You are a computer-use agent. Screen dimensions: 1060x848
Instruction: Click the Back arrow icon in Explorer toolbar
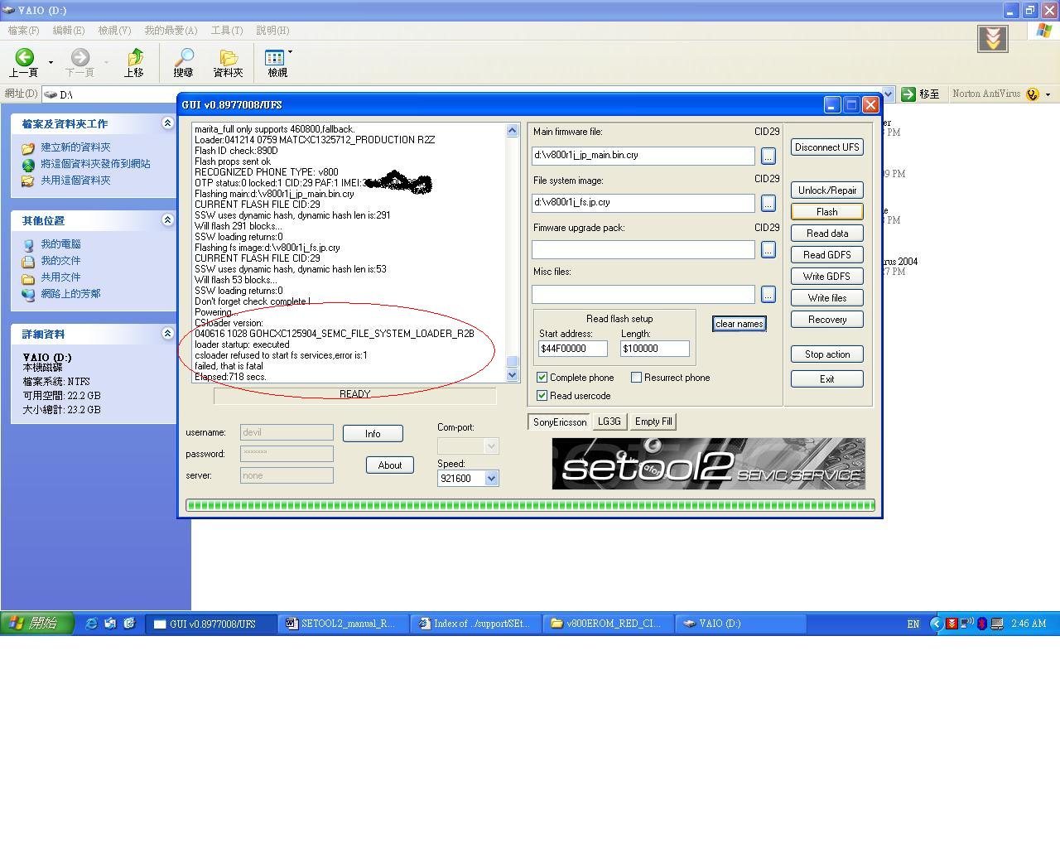[24, 57]
